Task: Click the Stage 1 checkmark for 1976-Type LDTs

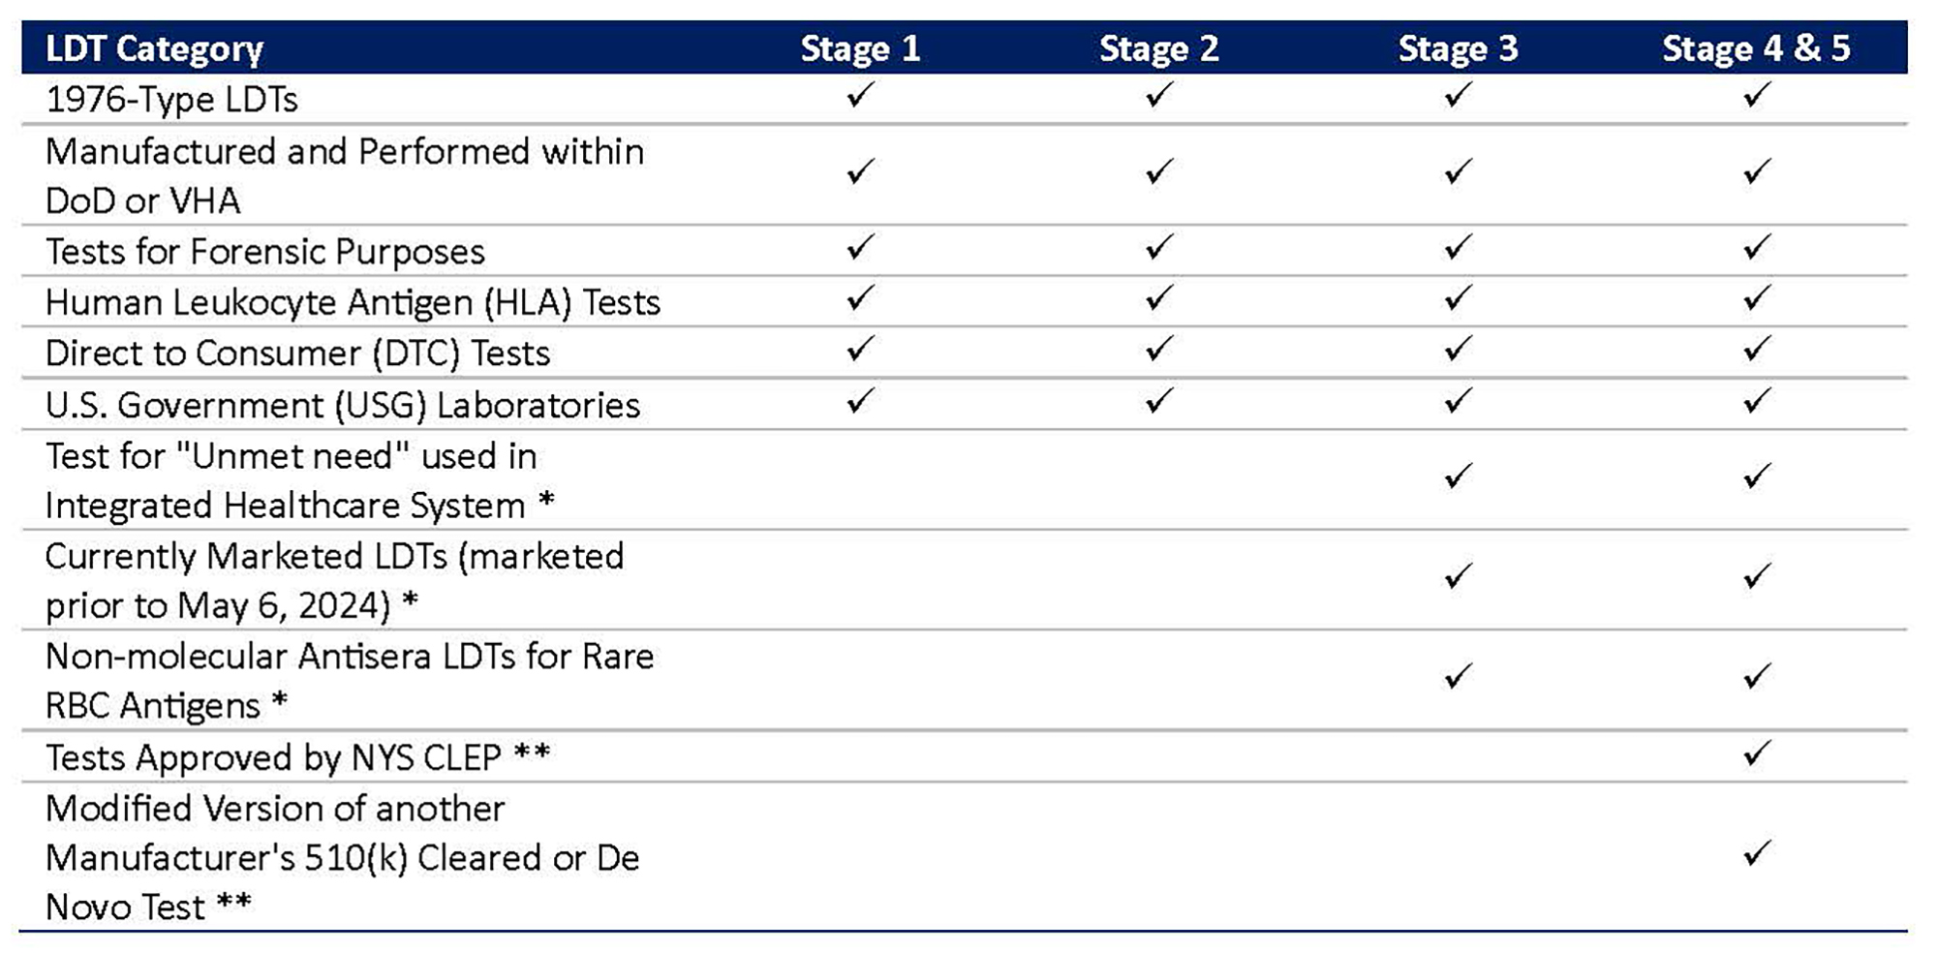Action: tap(860, 95)
